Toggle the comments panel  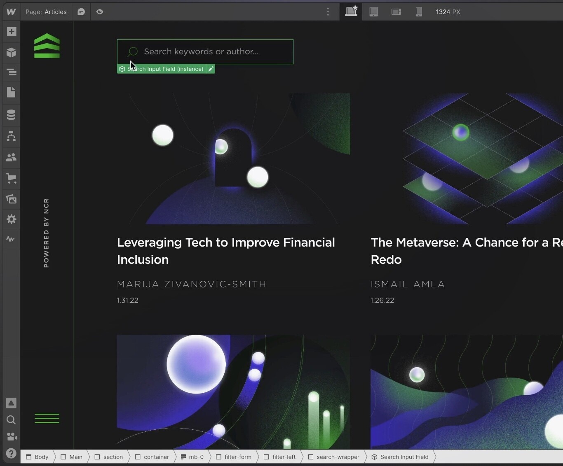(81, 12)
